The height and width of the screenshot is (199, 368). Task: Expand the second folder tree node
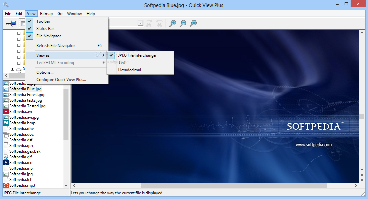pos(19,39)
